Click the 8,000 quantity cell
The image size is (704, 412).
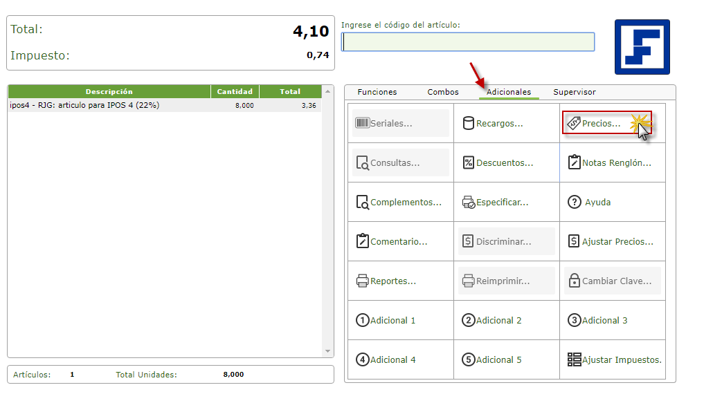coord(244,105)
